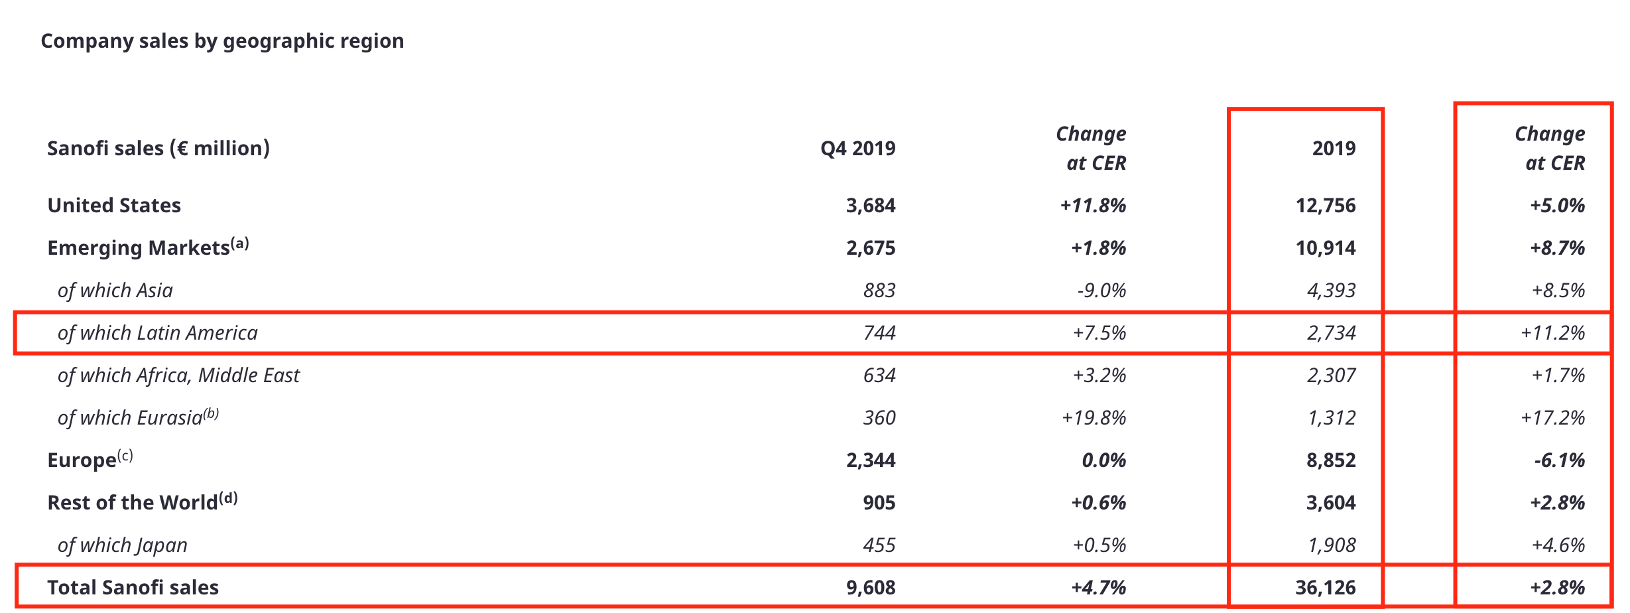The image size is (1630, 613).
Task: Click the 'Total Sanofi sales' row label
Action: coord(133,588)
